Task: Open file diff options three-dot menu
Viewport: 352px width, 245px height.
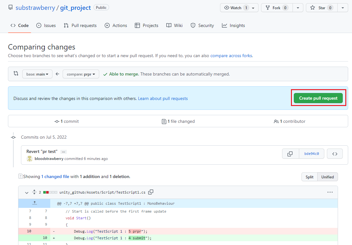Action: [x=330, y=192]
